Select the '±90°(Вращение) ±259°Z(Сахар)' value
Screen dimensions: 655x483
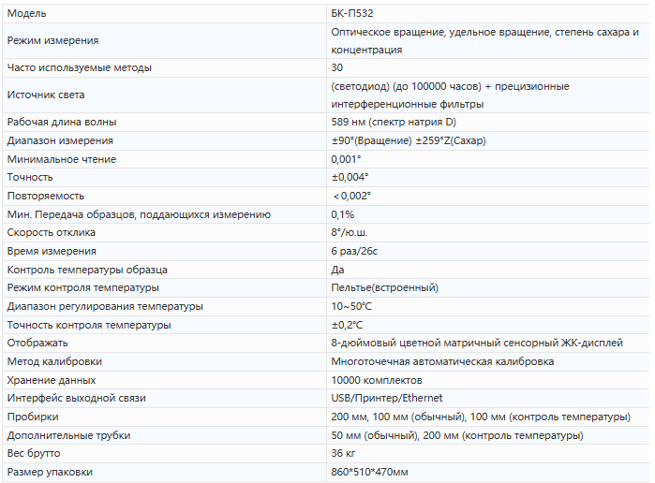click(409, 140)
